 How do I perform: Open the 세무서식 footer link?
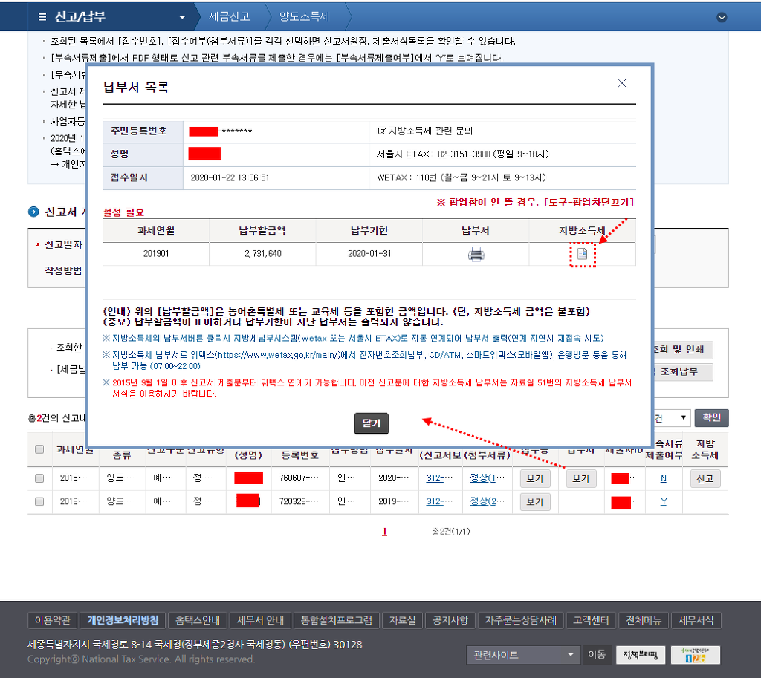tap(696, 620)
